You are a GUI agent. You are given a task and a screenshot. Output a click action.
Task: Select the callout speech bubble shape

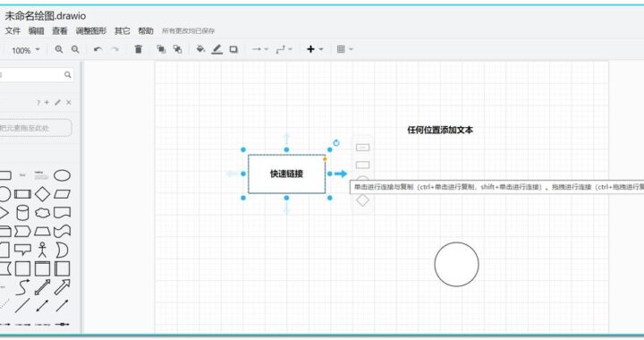click(22, 250)
